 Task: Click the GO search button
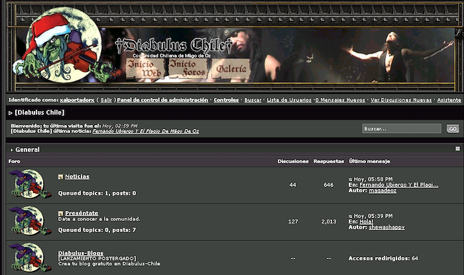pyautogui.click(x=453, y=129)
